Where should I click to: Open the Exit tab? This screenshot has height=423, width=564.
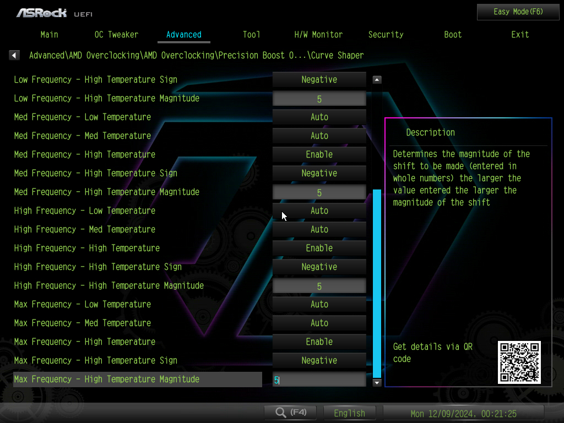[520, 35]
